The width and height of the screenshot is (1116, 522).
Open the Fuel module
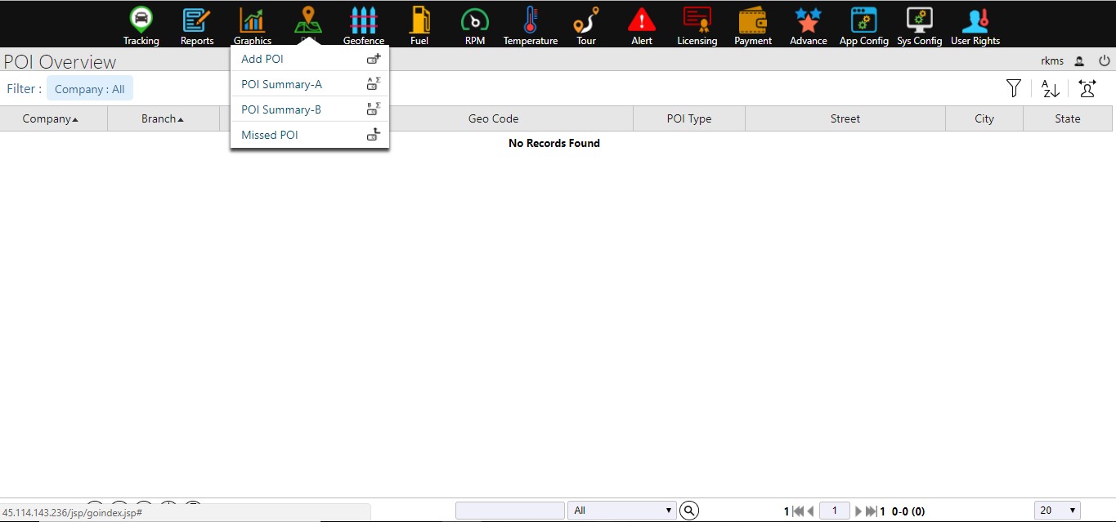pyautogui.click(x=419, y=25)
